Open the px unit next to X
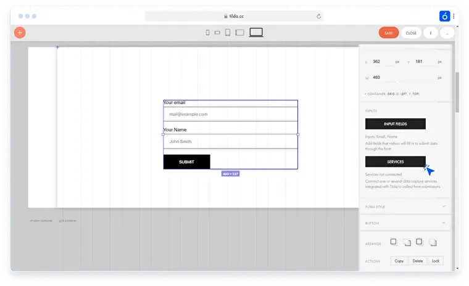The width and height of the screenshot is (469, 286). click(397, 62)
